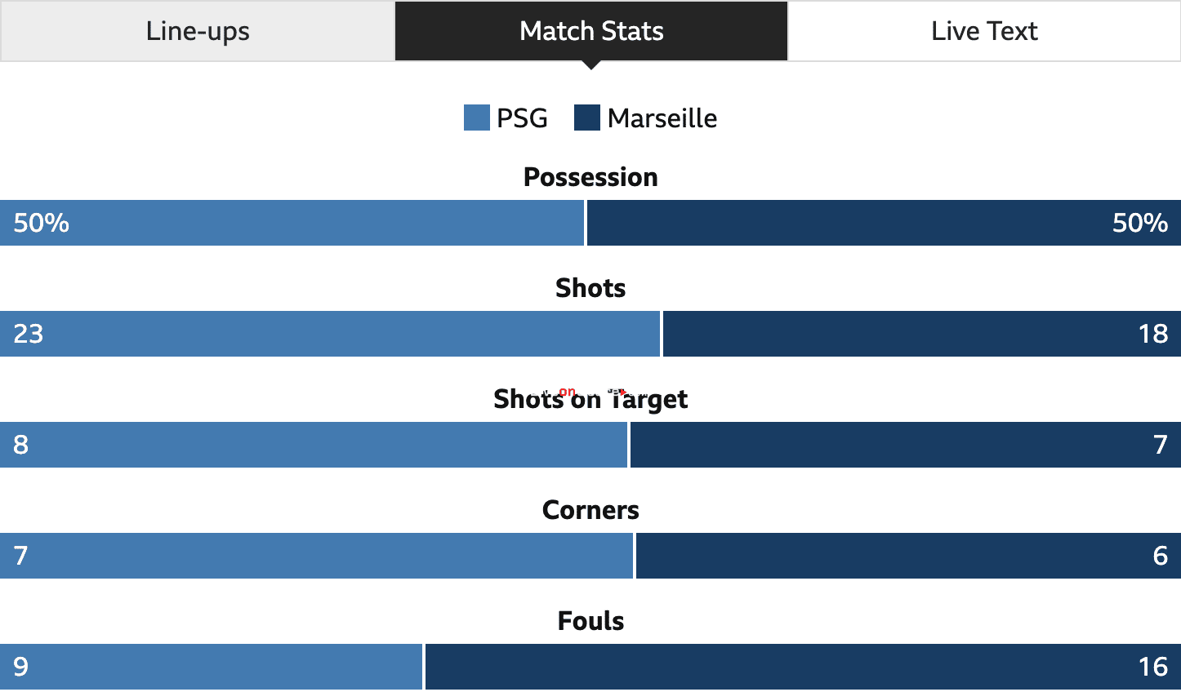Select the Match Stats tab
This screenshot has width=1181, height=692.
[x=591, y=31]
